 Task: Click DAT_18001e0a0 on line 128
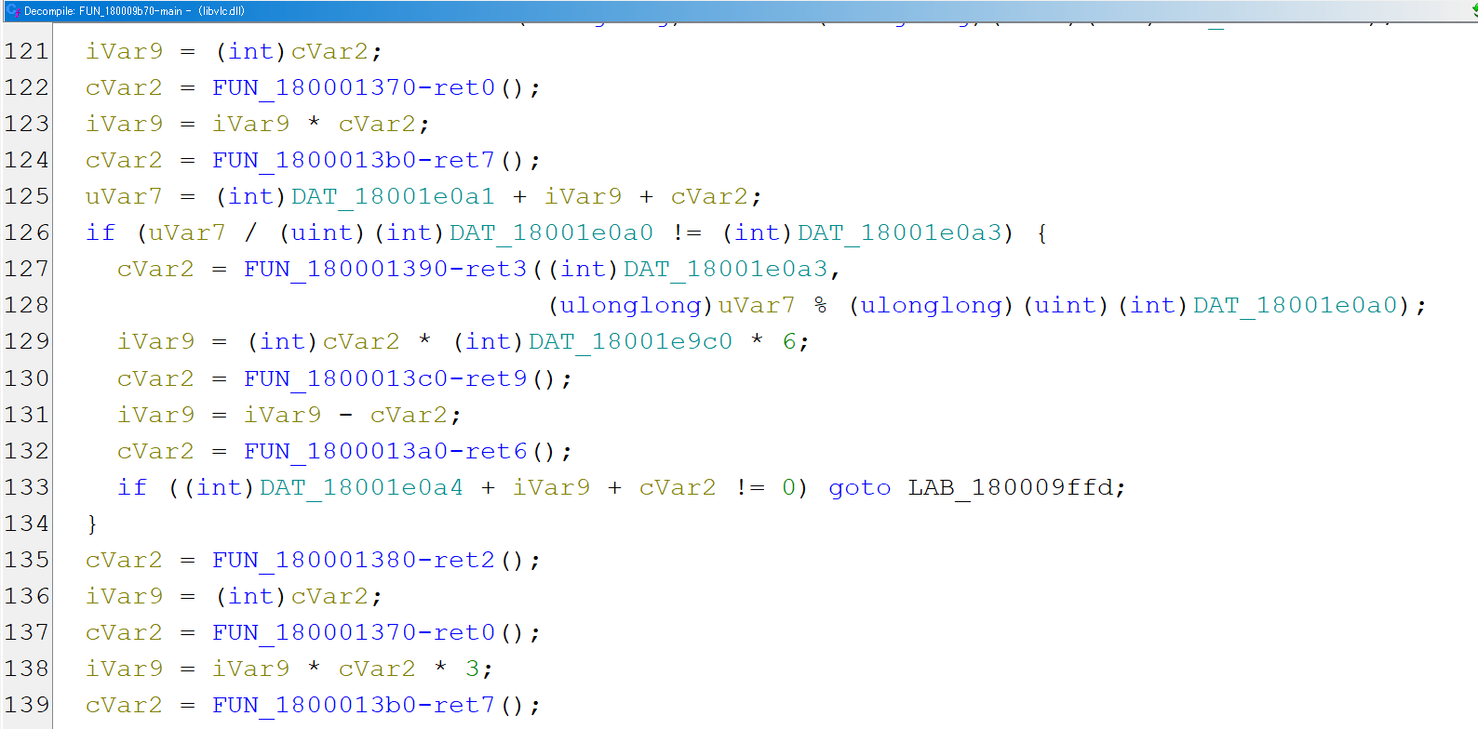tap(1295, 305)
